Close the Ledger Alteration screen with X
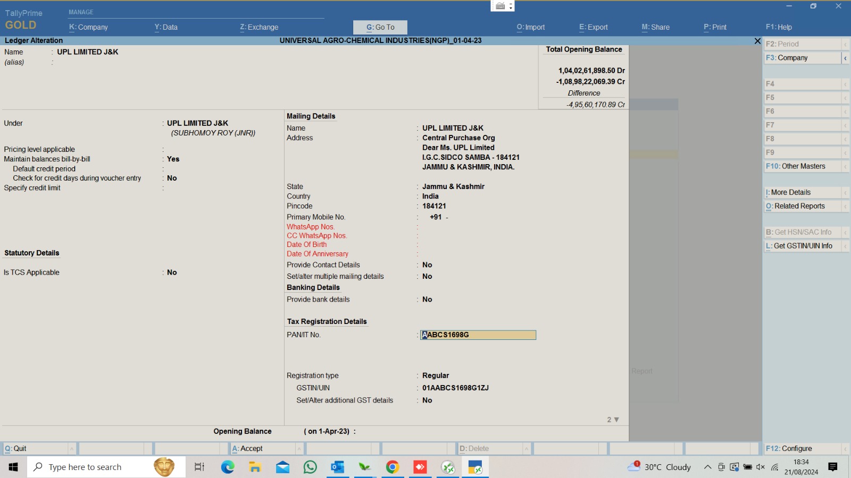This screenshot has width=851, height=478. [757, 41]
